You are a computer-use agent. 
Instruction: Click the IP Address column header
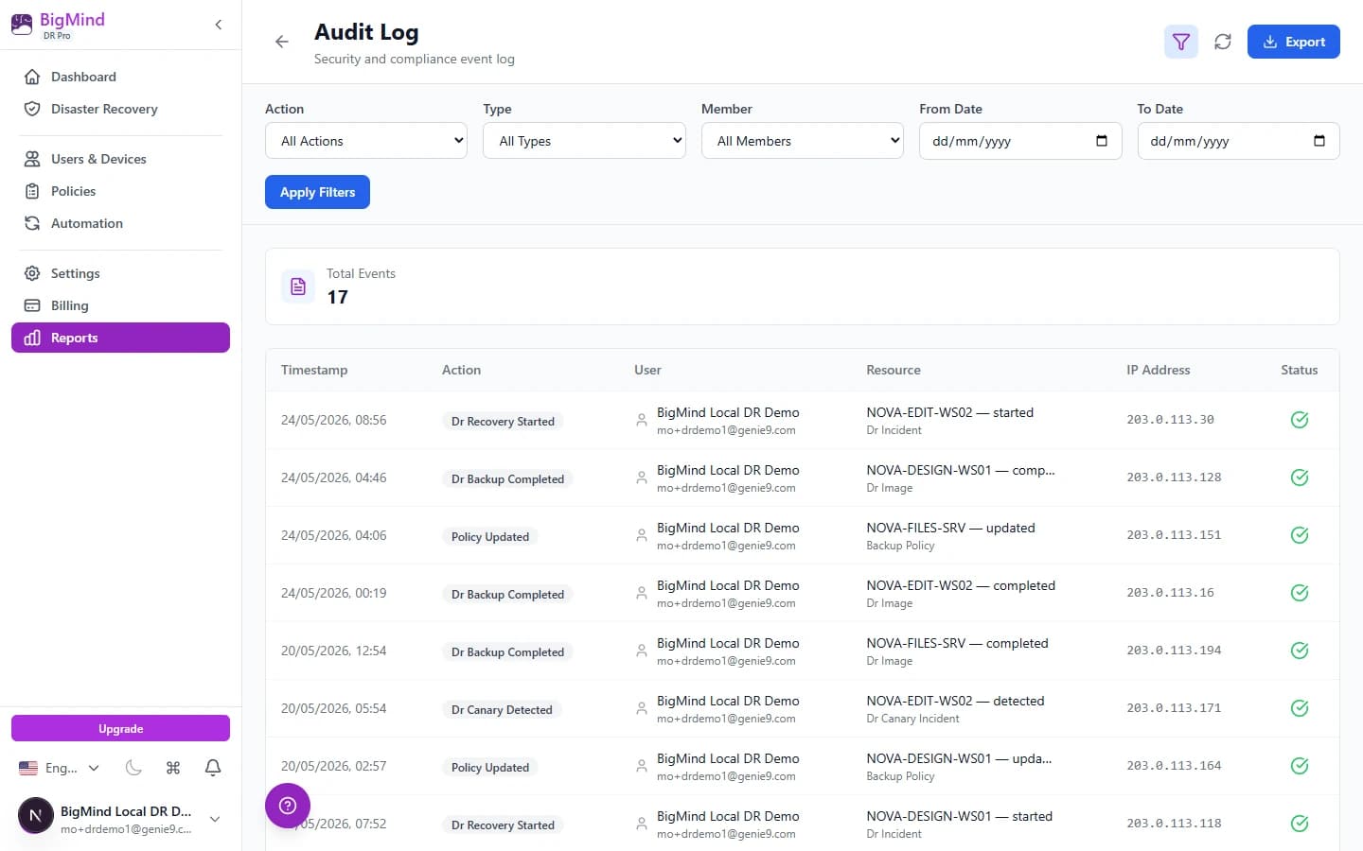tap(1159, 370)
